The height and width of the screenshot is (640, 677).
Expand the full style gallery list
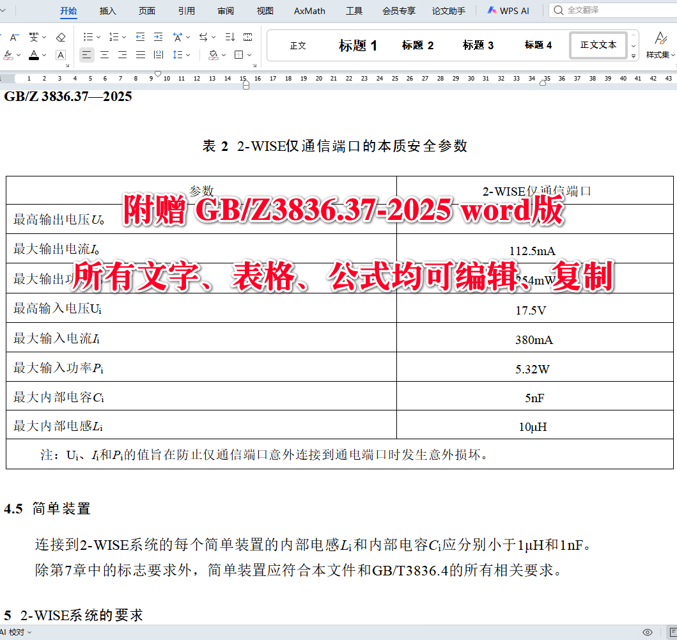click(634, 56)
